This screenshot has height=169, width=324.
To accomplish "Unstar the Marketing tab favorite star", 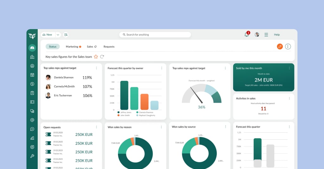I will (x=80, y=47).
